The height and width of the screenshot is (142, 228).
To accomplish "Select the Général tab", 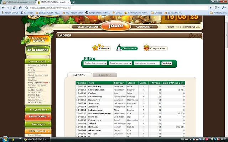I will [79, 75].
